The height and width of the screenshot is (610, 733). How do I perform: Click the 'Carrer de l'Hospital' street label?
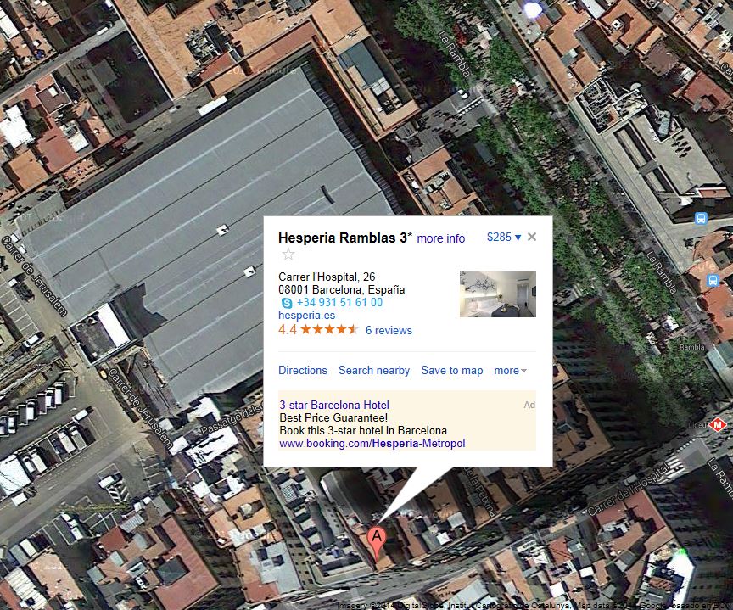pyautogui.click(x=627, y=488)
